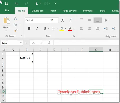The height and width of the screenshot is (103, 120).
Task: Open Fill Color palette dropdown
Action: [x=66, y=28]
